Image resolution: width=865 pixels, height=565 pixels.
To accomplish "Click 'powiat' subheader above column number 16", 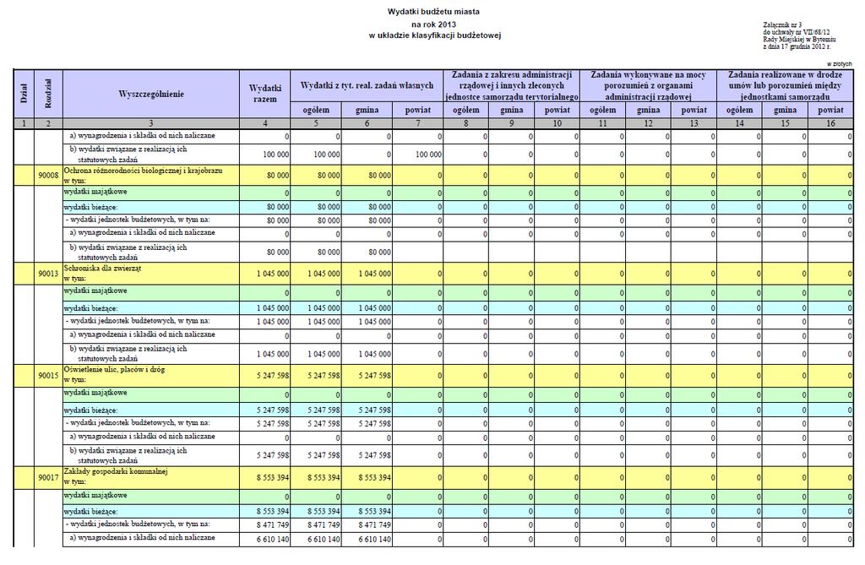I will (x=831, y=110).
